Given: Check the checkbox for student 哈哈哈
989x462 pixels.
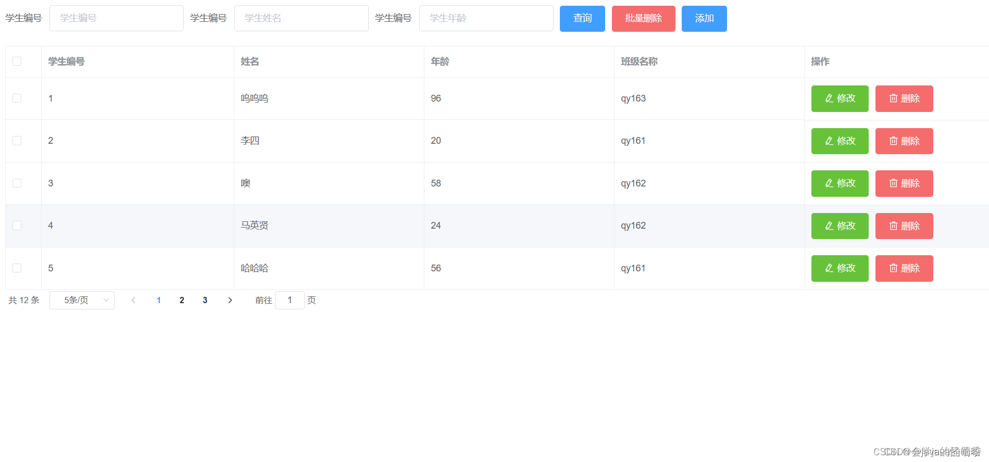Looking at the screenshot, I should [x=17, y=268].
